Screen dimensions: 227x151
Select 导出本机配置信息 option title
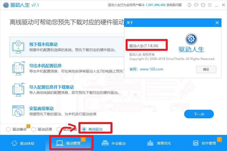pos(45,66)
